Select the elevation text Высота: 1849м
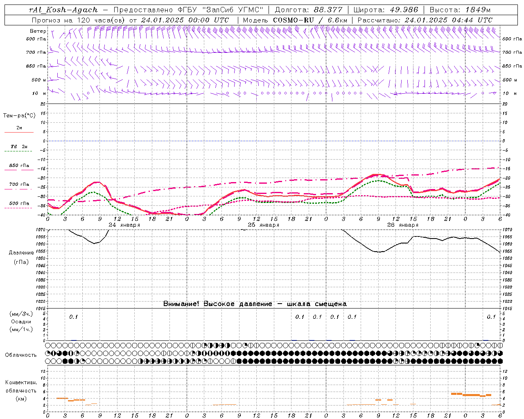 (460, 10)
